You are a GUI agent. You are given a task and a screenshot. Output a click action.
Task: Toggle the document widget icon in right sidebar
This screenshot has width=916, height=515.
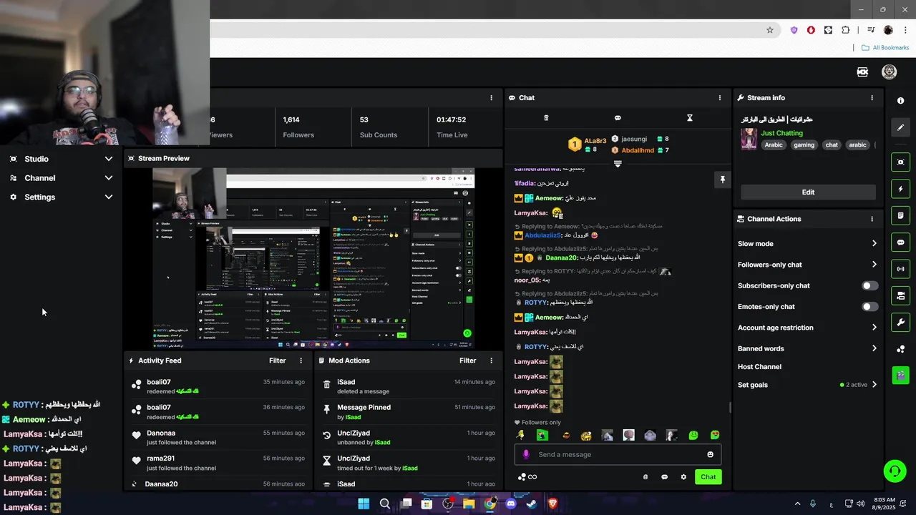pos(901,215)
